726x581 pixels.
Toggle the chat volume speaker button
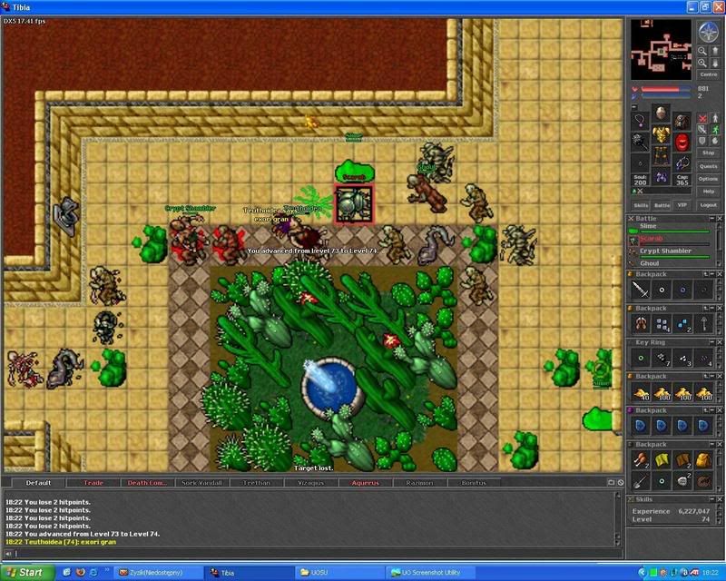pos(8,554)
